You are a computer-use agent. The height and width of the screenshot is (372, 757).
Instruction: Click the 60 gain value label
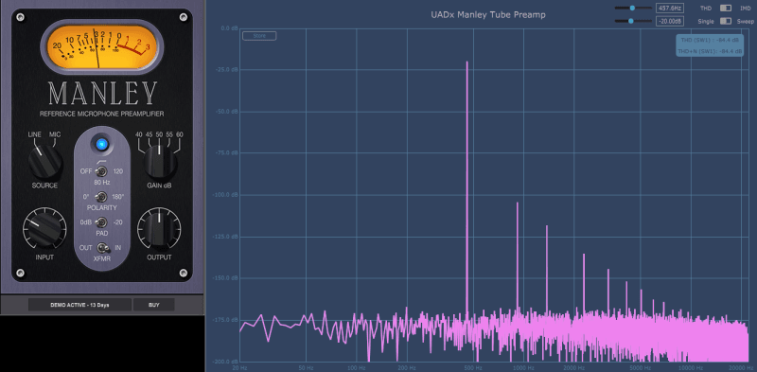tap(180, 134)
